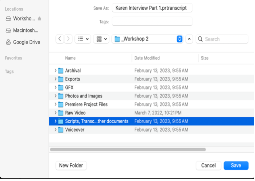Image resolution: width=255 pixels, height=181 pixels.
Task: Create a New Folder
Action: (x=71, y=166)
